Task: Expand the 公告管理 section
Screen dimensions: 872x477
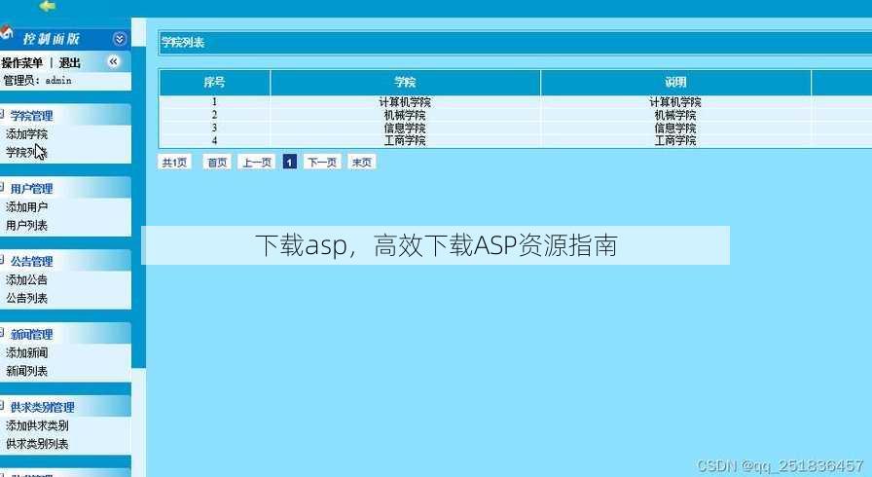Action: click(x=31, y=261)
